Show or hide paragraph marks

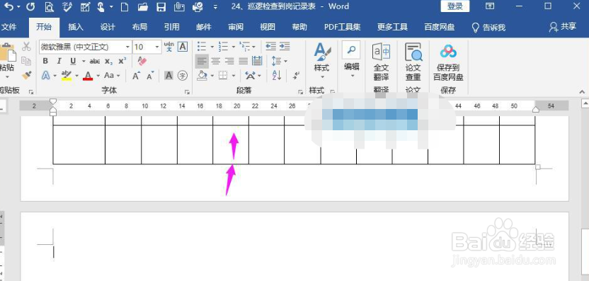297,75
